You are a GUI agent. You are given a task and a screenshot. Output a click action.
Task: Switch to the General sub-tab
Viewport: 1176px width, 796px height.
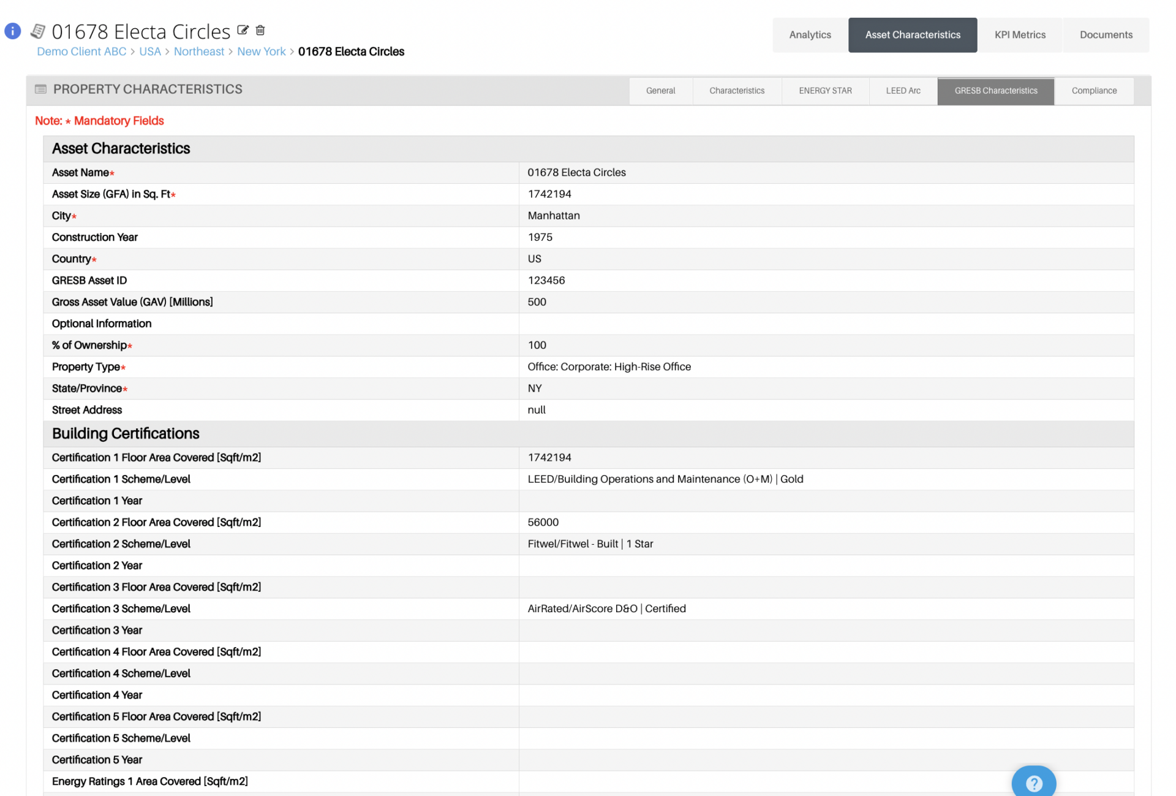coord(660,91)
